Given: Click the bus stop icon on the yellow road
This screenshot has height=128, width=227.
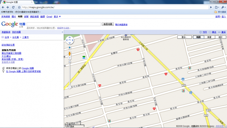Looking at the screenshot, I should [x=191, y=93].
